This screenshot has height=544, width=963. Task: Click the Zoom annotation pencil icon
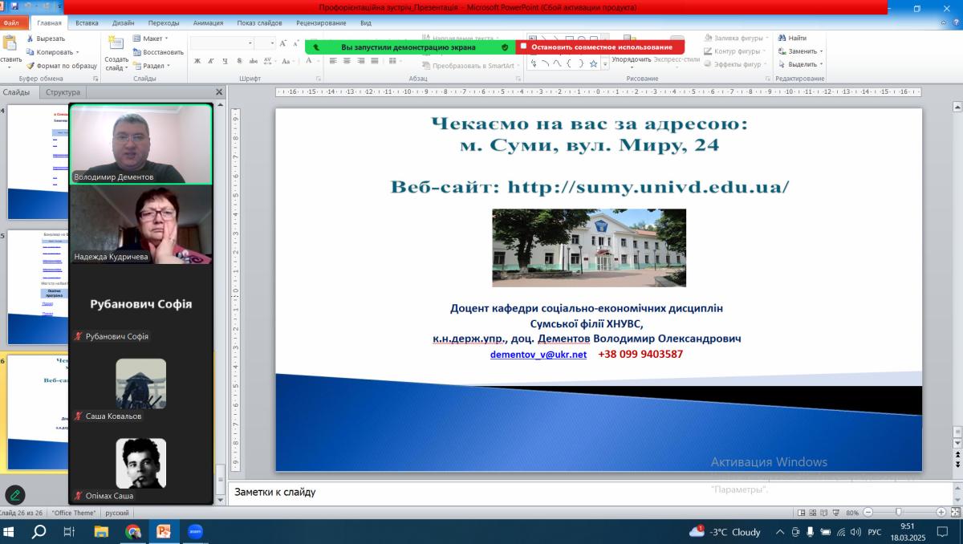14,495
